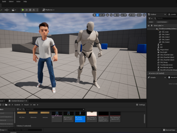Screen dimensions: 177x133
Task: Select actor M1 in the Outliner
Action: click(161, 45)
